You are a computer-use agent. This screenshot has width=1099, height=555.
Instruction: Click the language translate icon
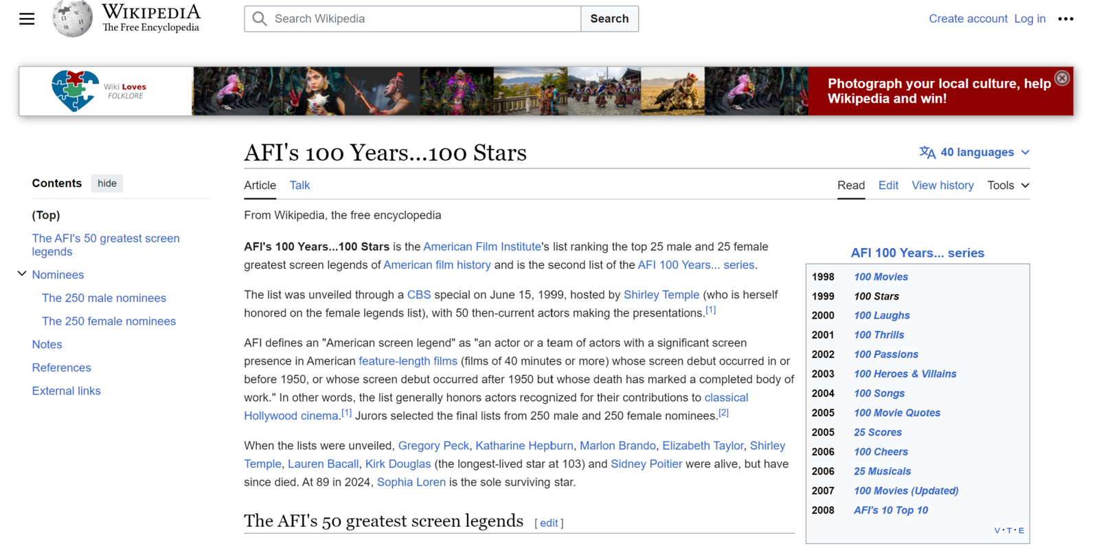coord(927,152)
